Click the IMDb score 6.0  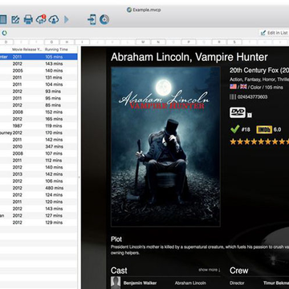278,129
